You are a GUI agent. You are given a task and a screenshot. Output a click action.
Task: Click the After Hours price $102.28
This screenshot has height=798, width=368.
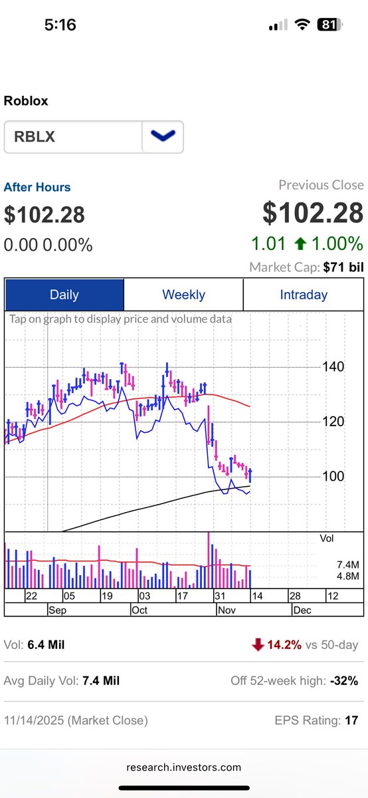click(x=45, y=215)
